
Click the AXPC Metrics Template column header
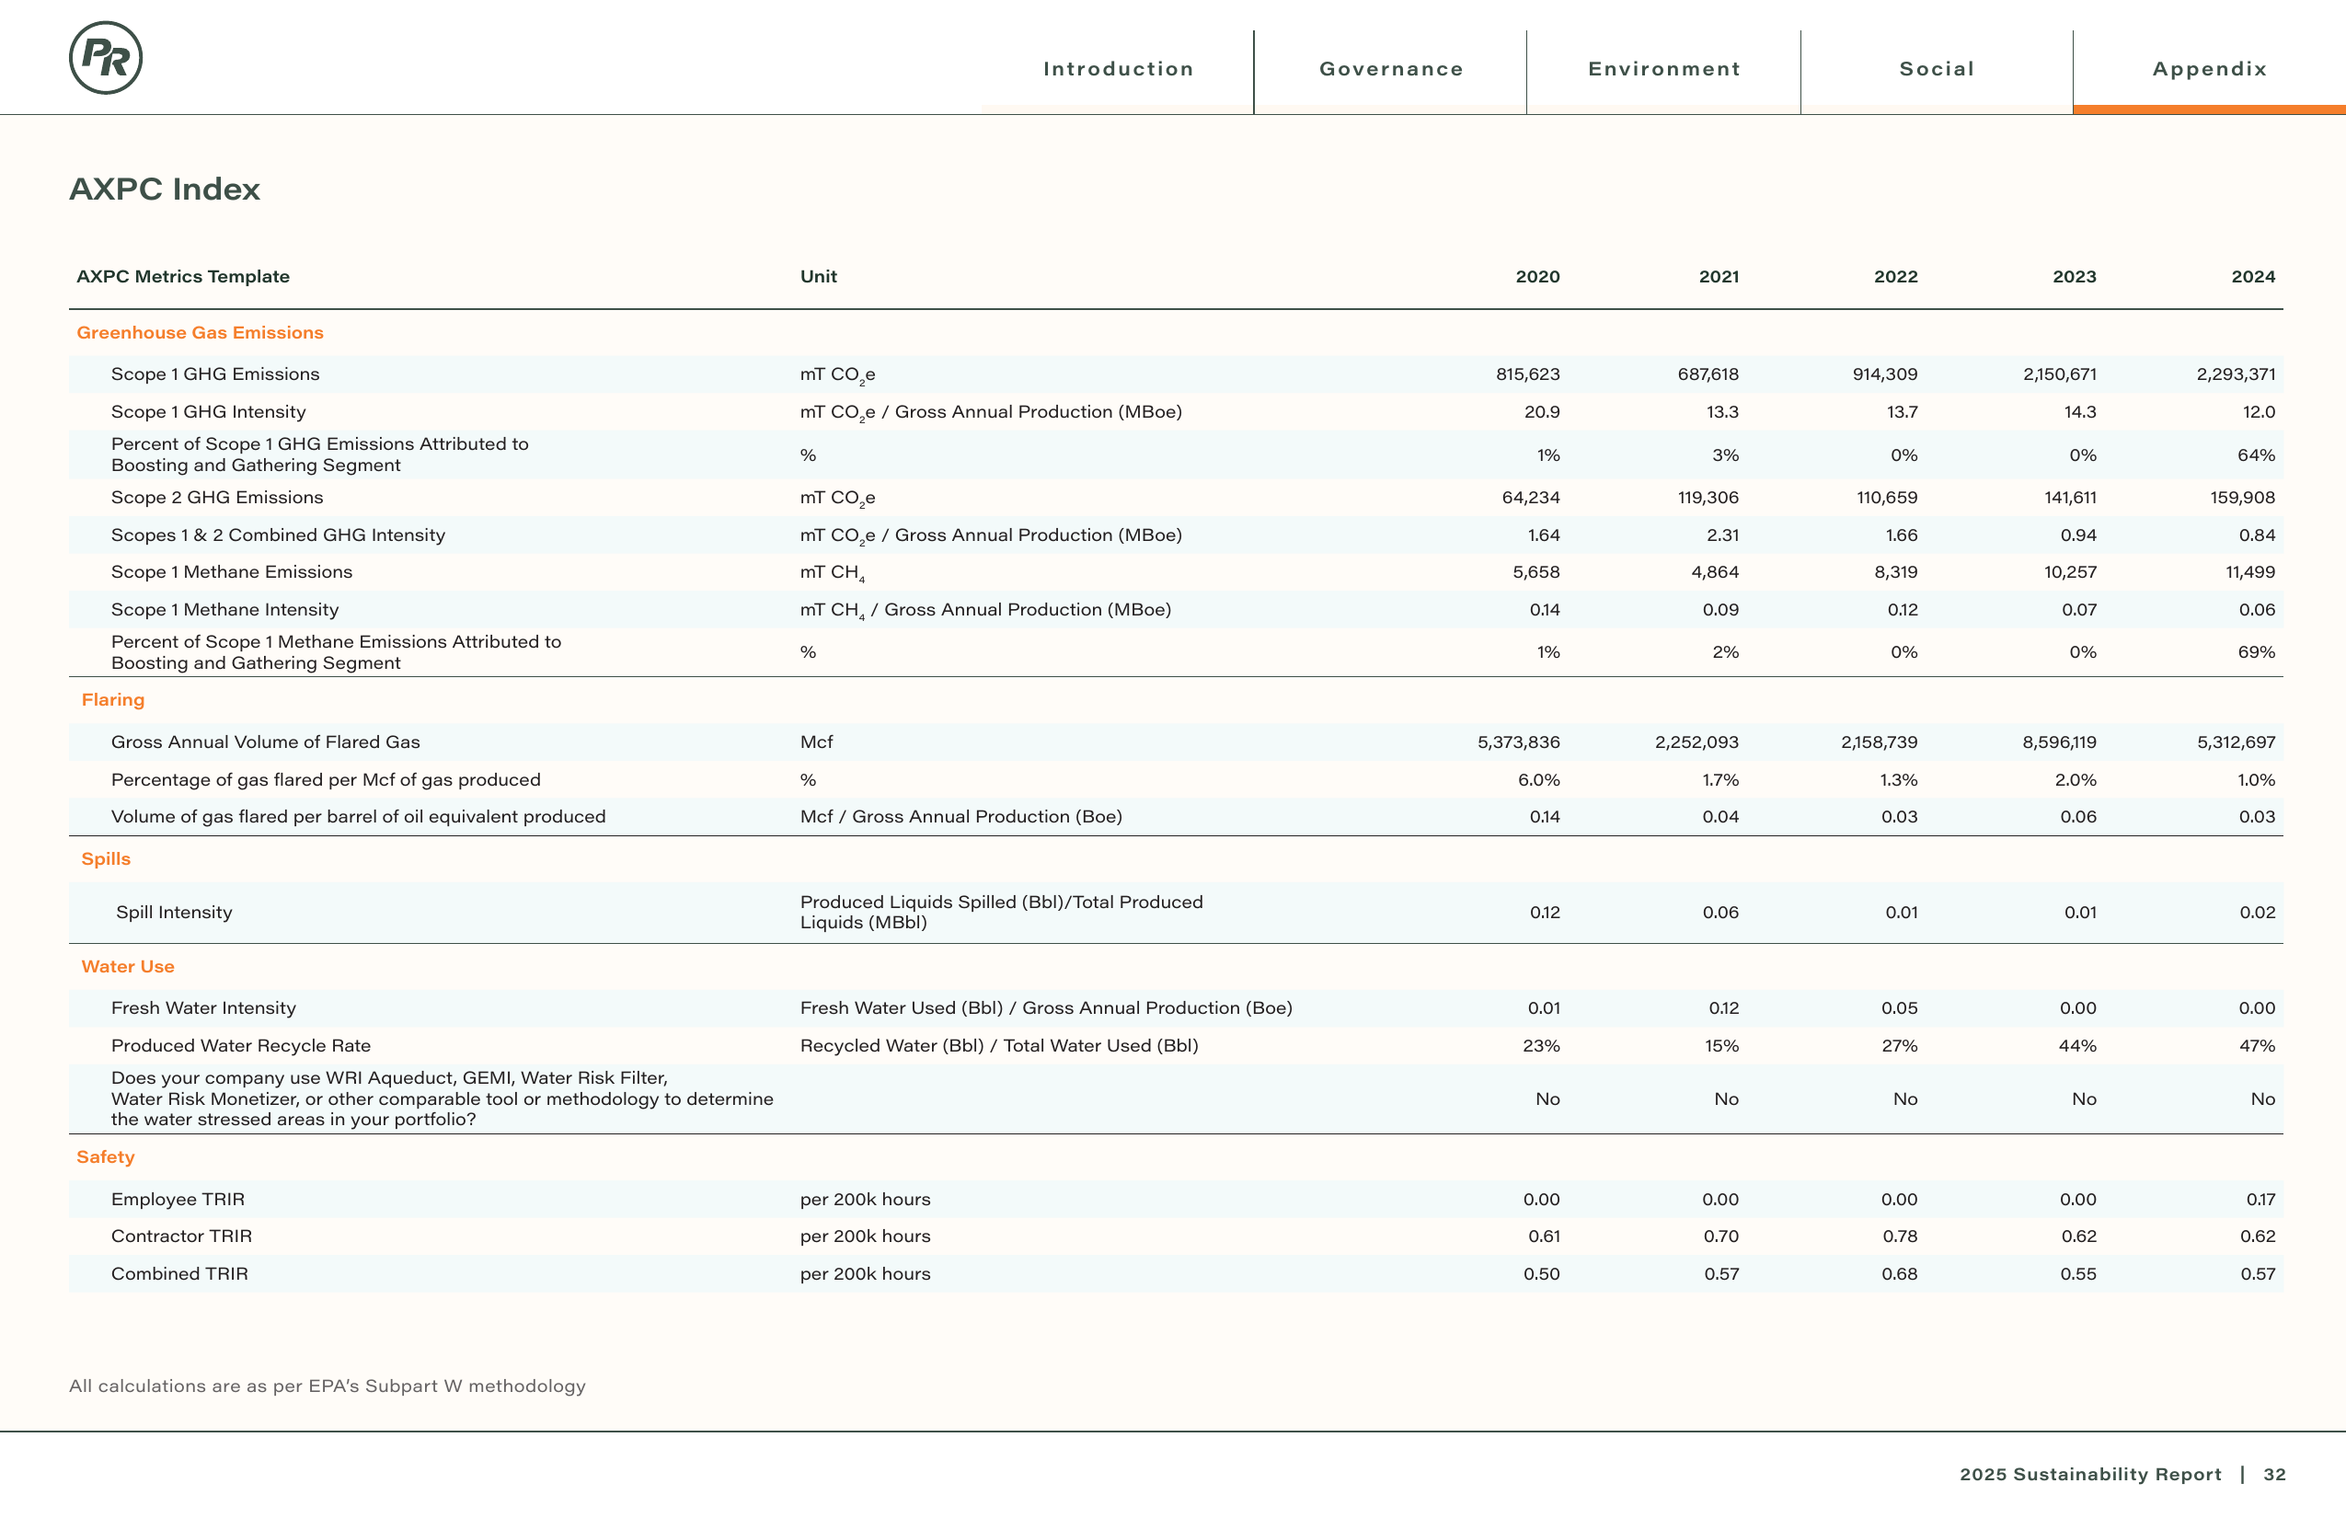coord(182,277)
